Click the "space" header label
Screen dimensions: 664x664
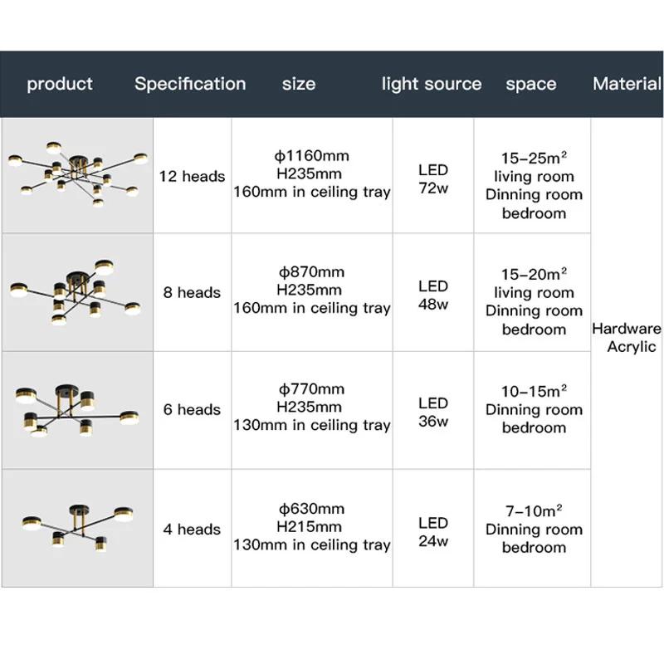[x=530, y=84]
